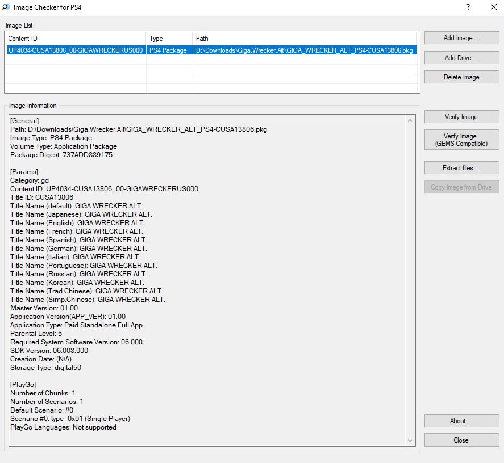Viewport: 504px width, 463px height.
Task: Click the Title Name (Japanese) line
Action: pyautogui.click(x=81, y=214)
